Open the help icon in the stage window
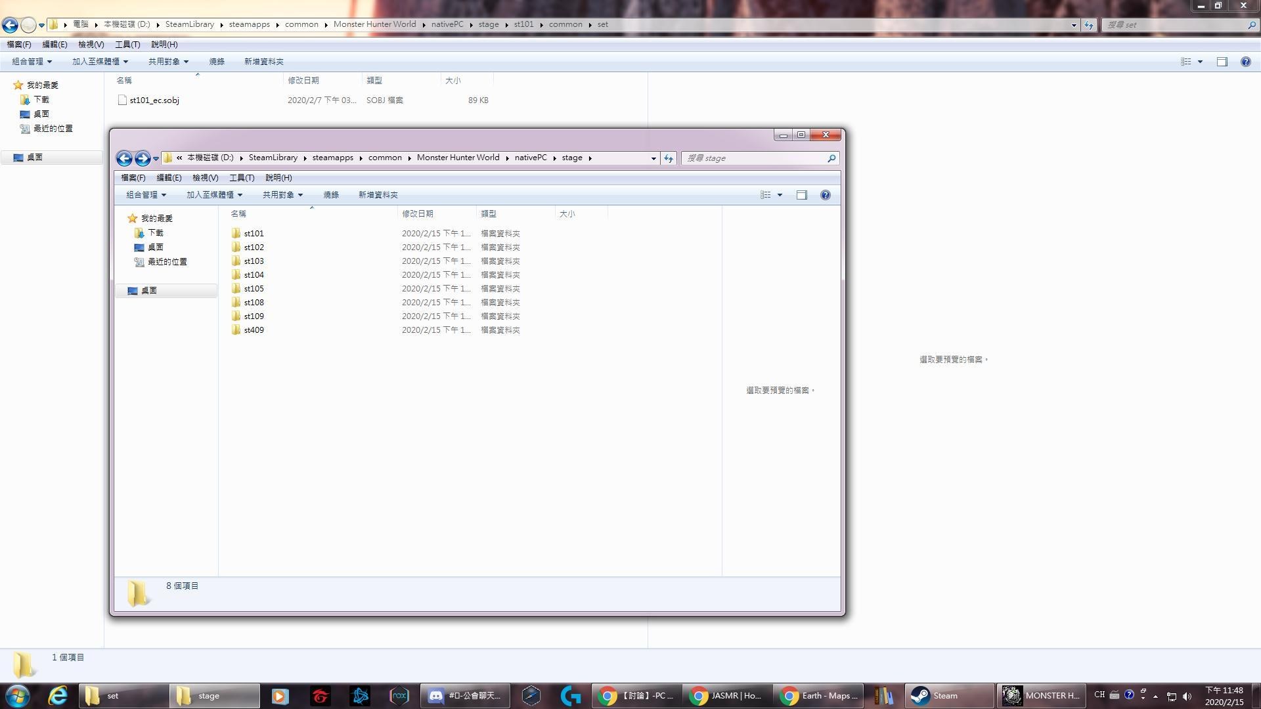 pyautogui.click(x=826, y=195)
